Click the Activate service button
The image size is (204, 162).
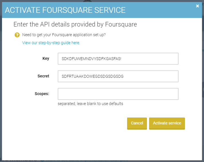(167, 123)
